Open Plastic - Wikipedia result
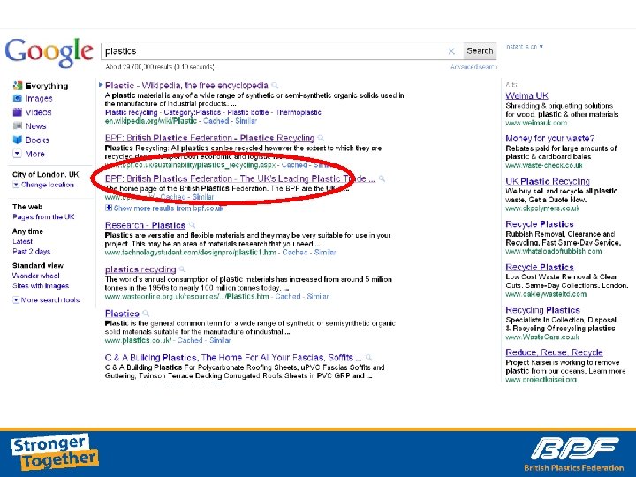The height and width of the screenshot is (477, 636). point(186,86)
